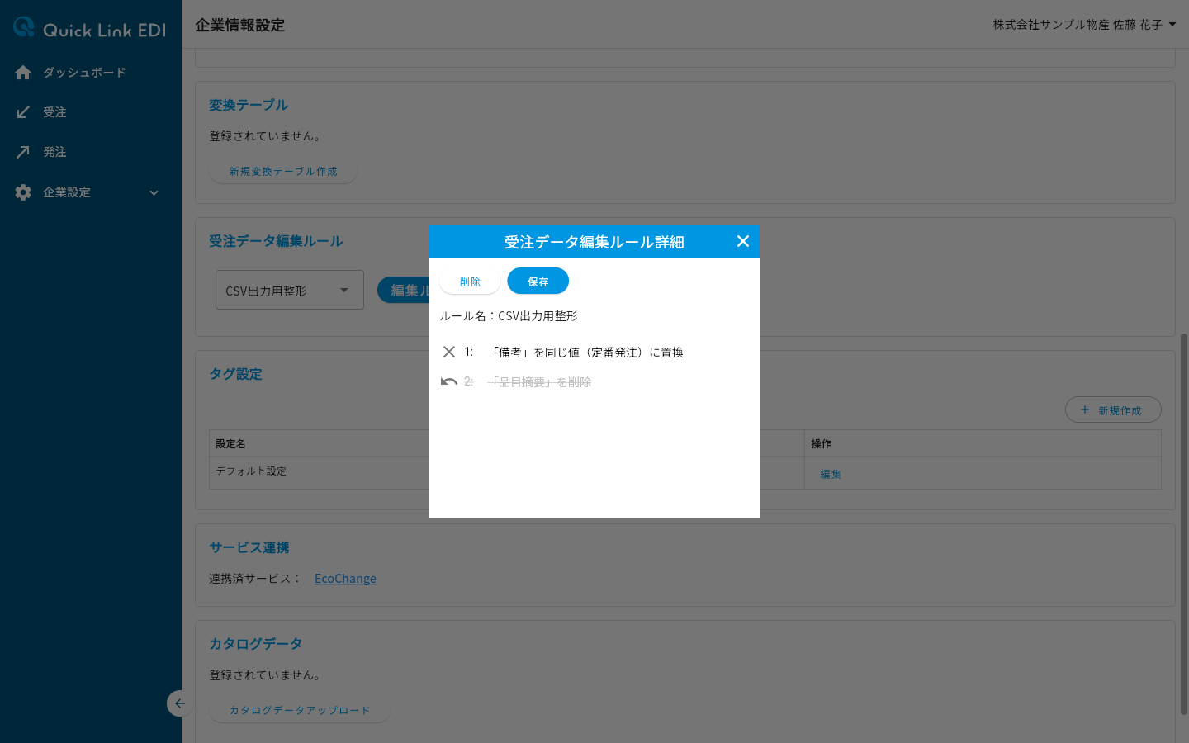Click the サービス連携 section heading

pyautogui.click(x=249, y=547)
